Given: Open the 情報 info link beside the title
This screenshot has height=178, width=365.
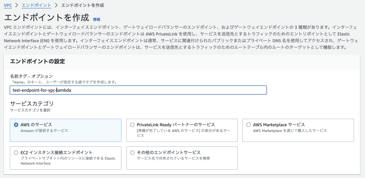Looking at the screenshot, I should pyautogui.click(x=97, y=19).
